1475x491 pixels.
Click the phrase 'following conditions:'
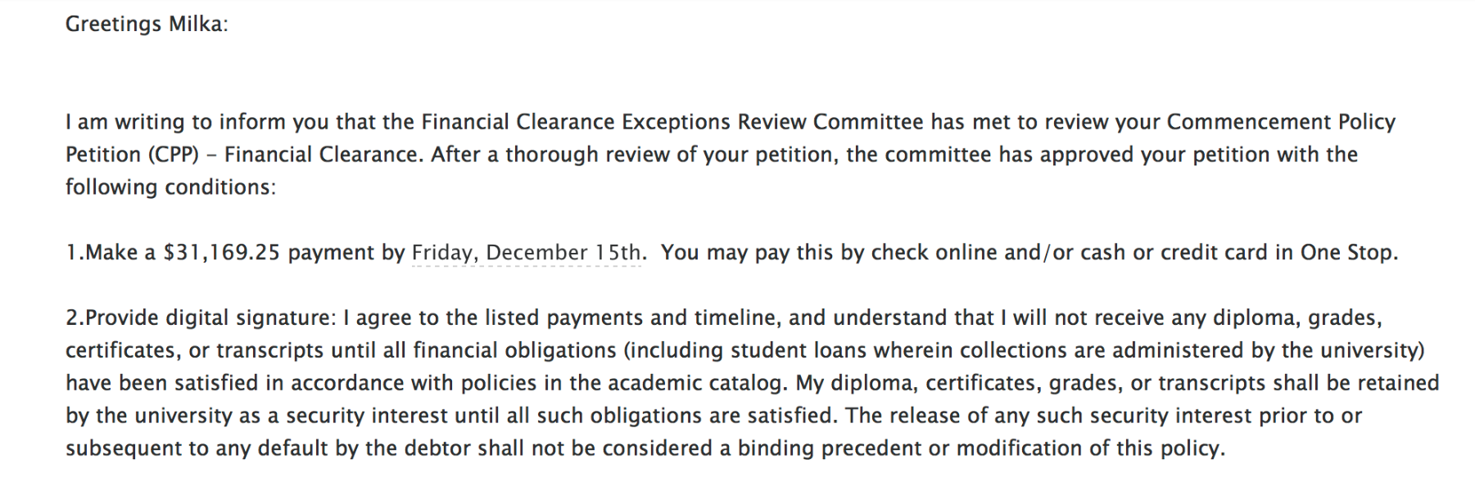[170, 187]
